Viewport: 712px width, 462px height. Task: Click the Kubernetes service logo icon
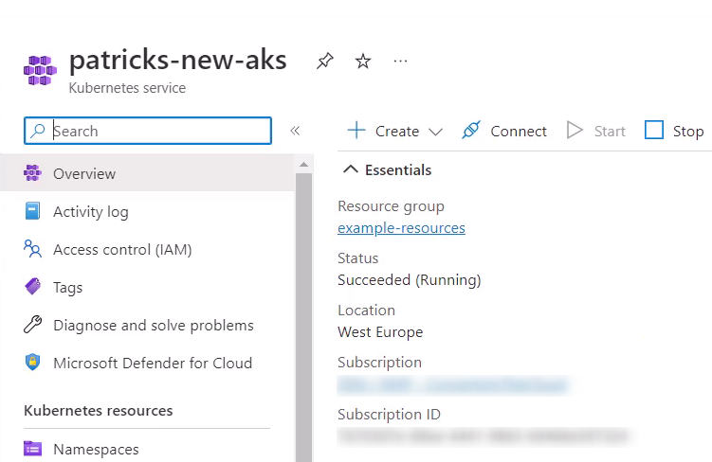click(40, 70)
